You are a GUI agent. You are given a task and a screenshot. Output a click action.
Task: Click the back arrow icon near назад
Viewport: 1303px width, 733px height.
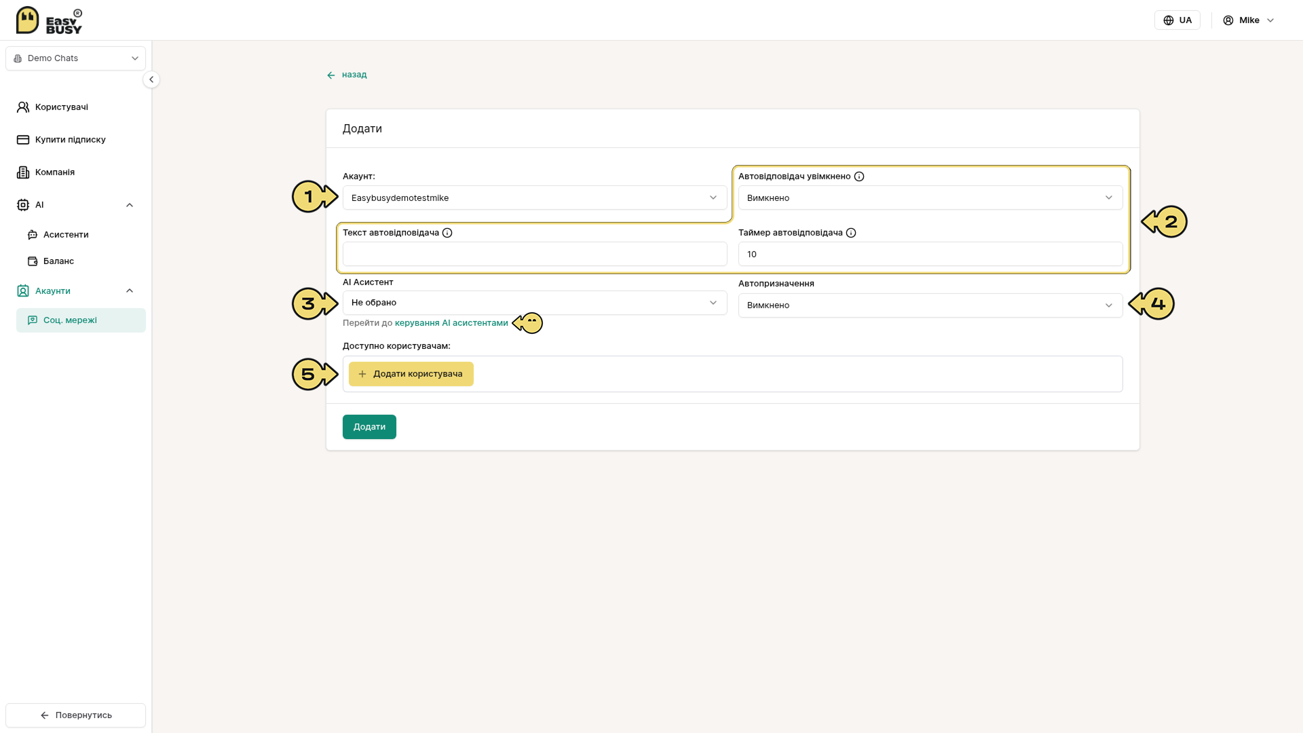(x=331, y=75)
